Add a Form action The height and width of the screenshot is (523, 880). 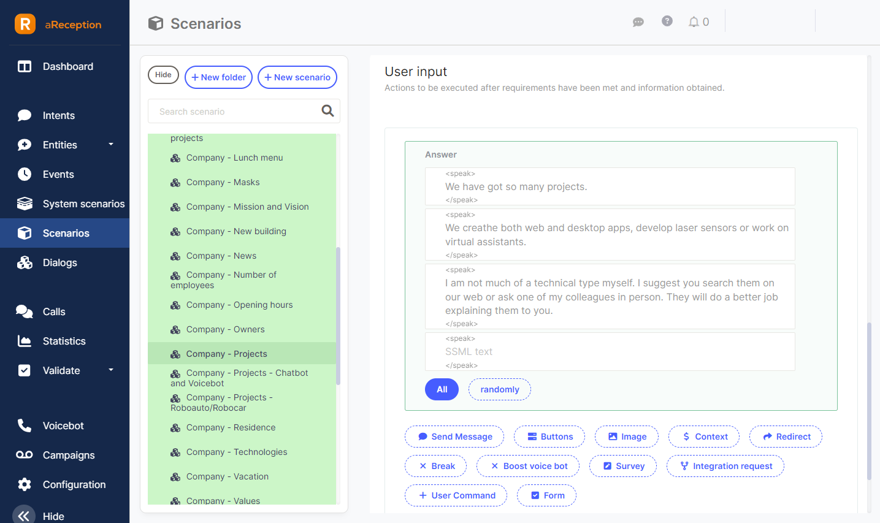click(x=546, y=495)
